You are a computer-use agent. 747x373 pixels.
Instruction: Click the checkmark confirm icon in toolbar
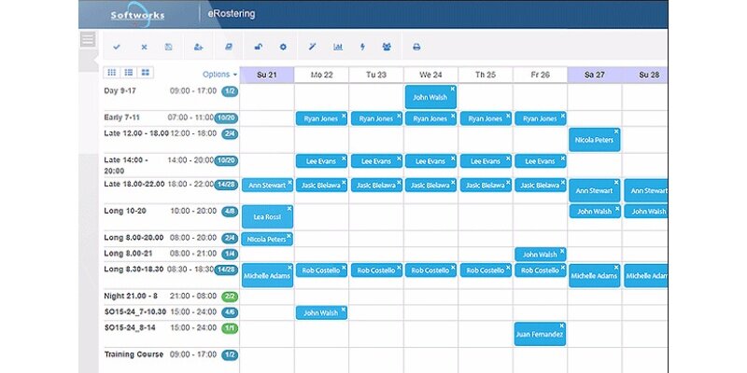point(117,47)
